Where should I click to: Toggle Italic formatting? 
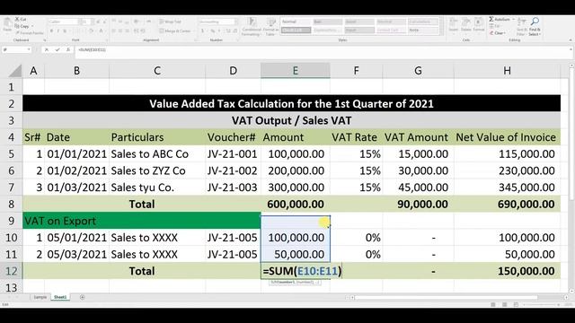[57, 31]
